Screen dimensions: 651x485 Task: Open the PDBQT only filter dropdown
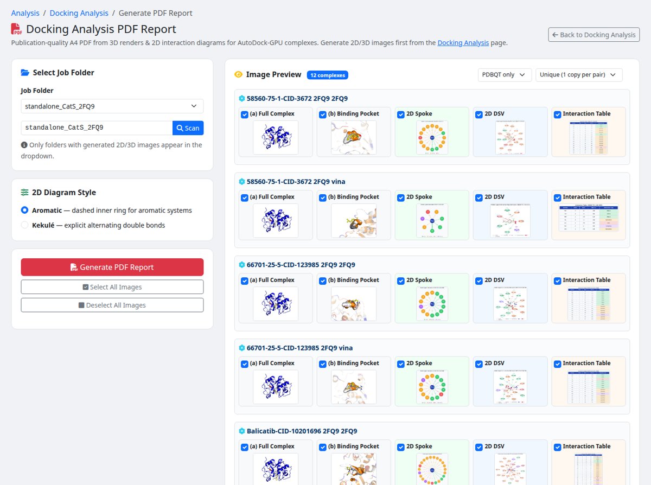[x=505, y=74]
